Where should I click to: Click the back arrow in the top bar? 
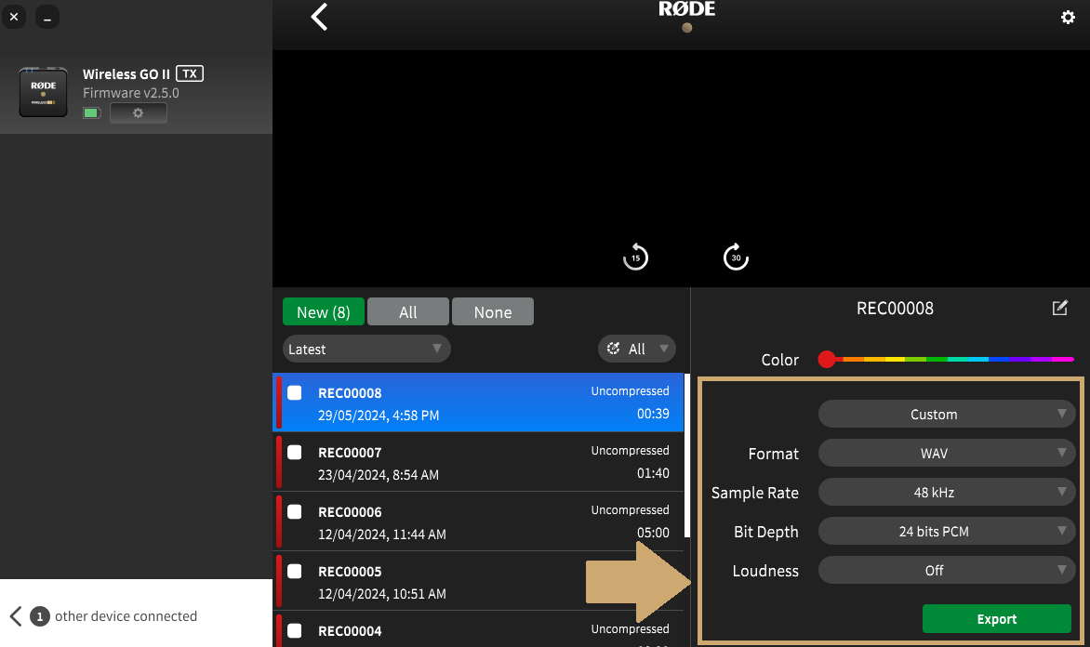click(319, 17)
